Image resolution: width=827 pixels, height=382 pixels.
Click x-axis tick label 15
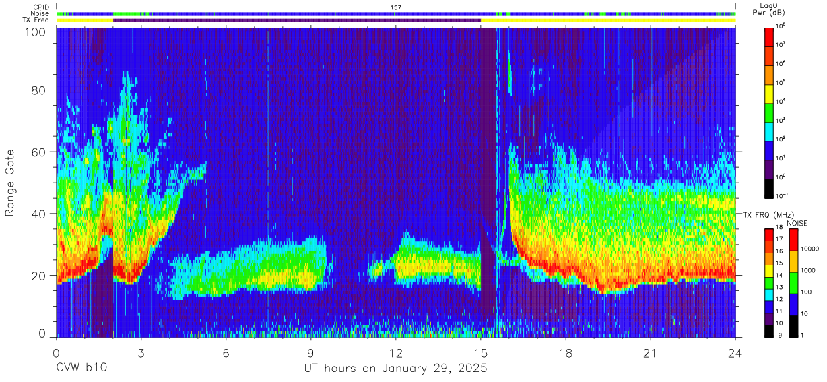[x=481, y=352]
